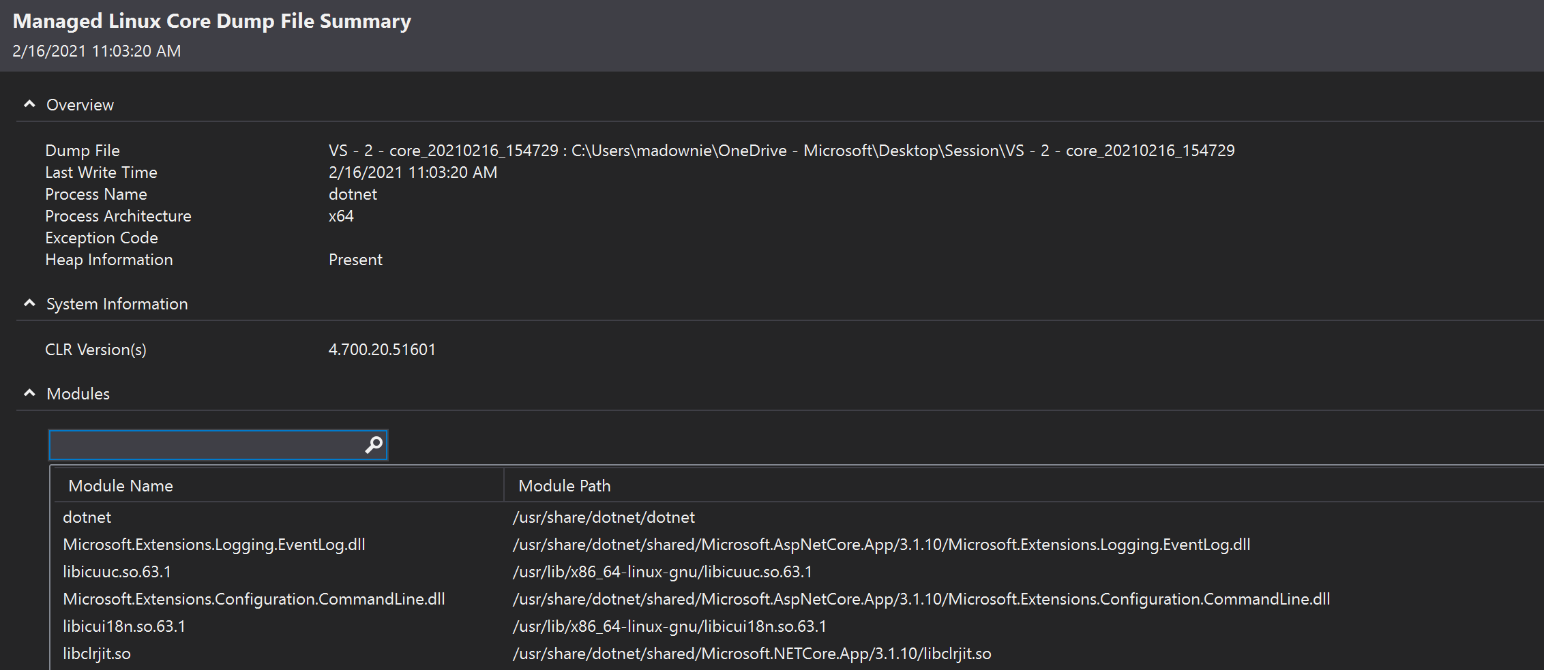Select the libclrjit.so module name
Screen dimensions: 1544x670
click(97, 654)
